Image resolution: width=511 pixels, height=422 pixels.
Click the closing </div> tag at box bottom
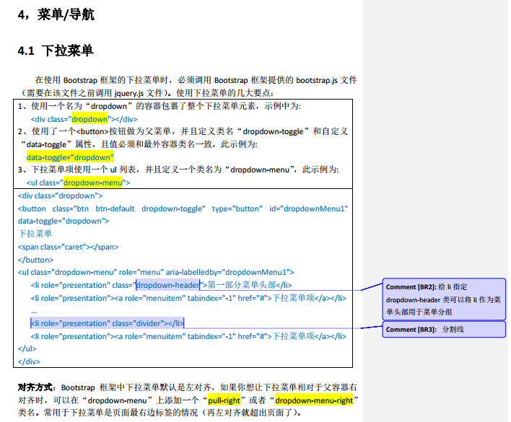pyautogui.click(x=29, y=361)
